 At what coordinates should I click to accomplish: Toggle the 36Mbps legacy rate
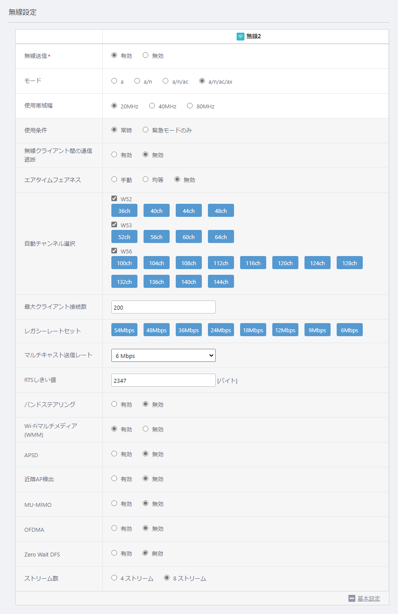click(189, 330)
